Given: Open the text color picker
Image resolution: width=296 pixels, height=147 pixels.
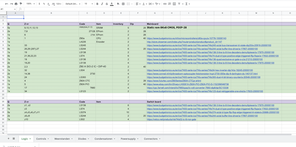Looking at the screenshot, I should [x=112, y=4].
